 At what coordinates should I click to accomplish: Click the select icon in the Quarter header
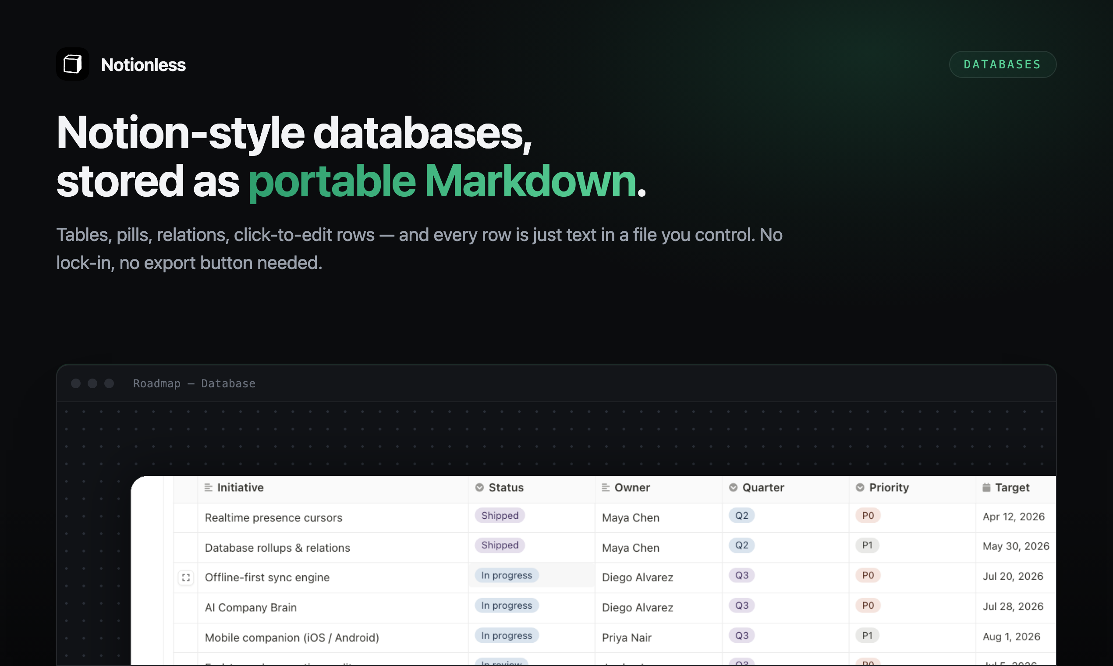click(x=733, y=487)
